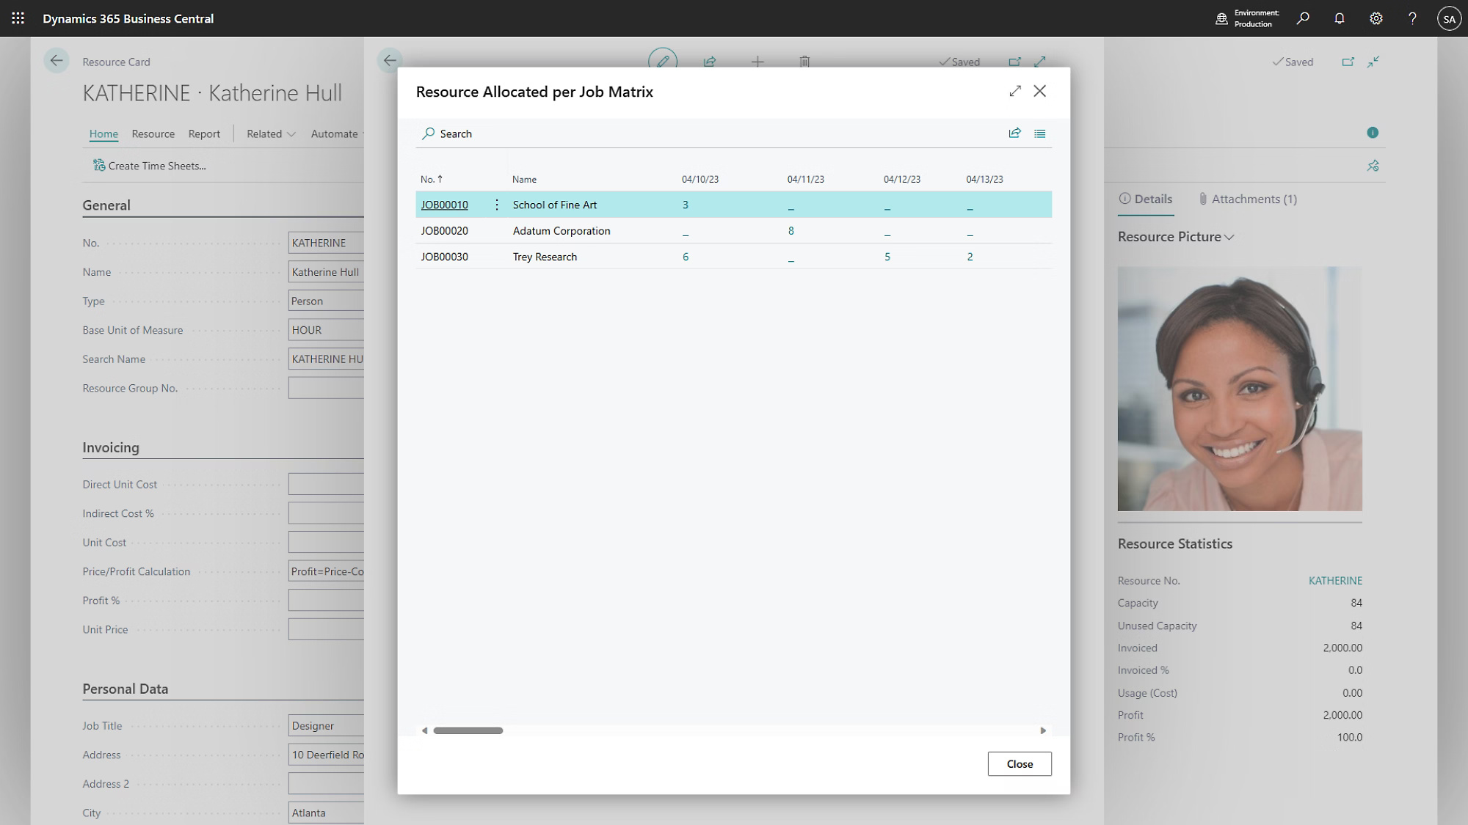Delete the record with the trash icon
The width and height of the screenshot is (1468, 825).
804,62
